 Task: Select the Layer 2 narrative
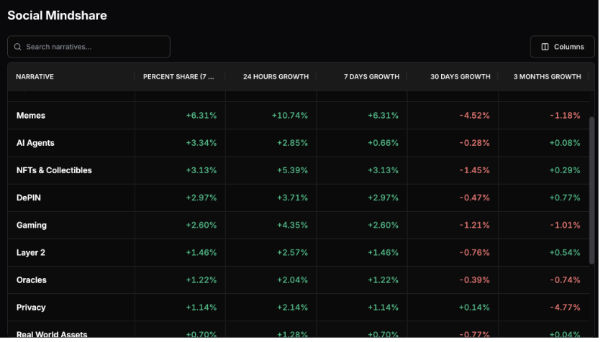(31, 252)
